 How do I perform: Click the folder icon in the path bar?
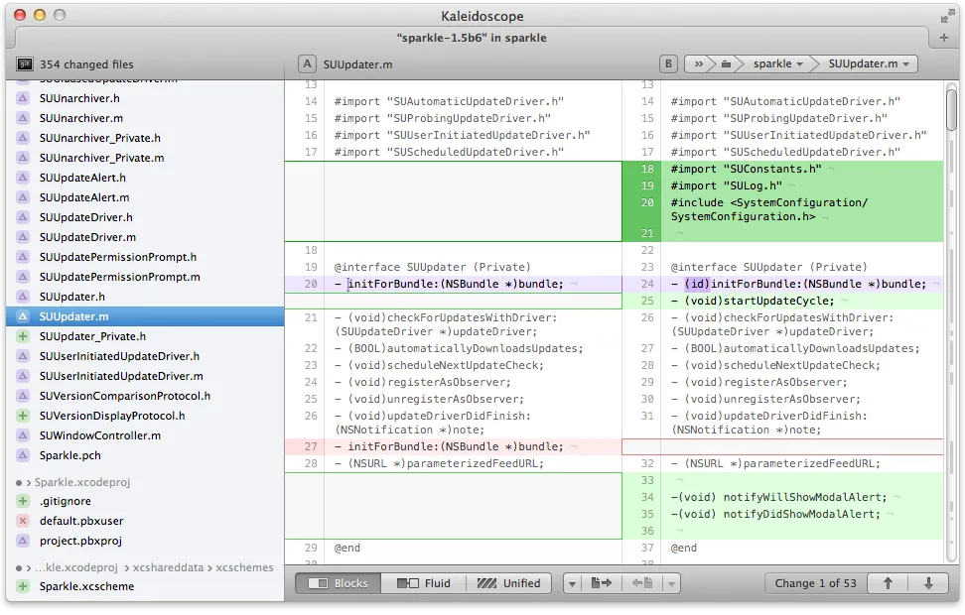pyautogui.click(x=726, y=63)
